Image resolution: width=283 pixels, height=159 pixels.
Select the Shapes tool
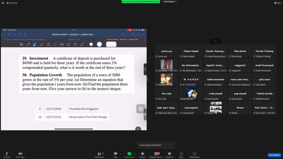[x=48, y=44]
